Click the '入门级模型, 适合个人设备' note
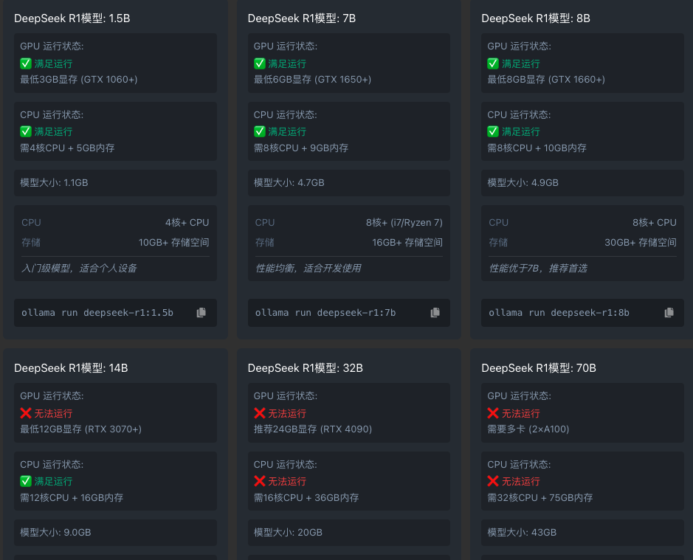This screenshot has height=560, width=693. pos(79,269)
